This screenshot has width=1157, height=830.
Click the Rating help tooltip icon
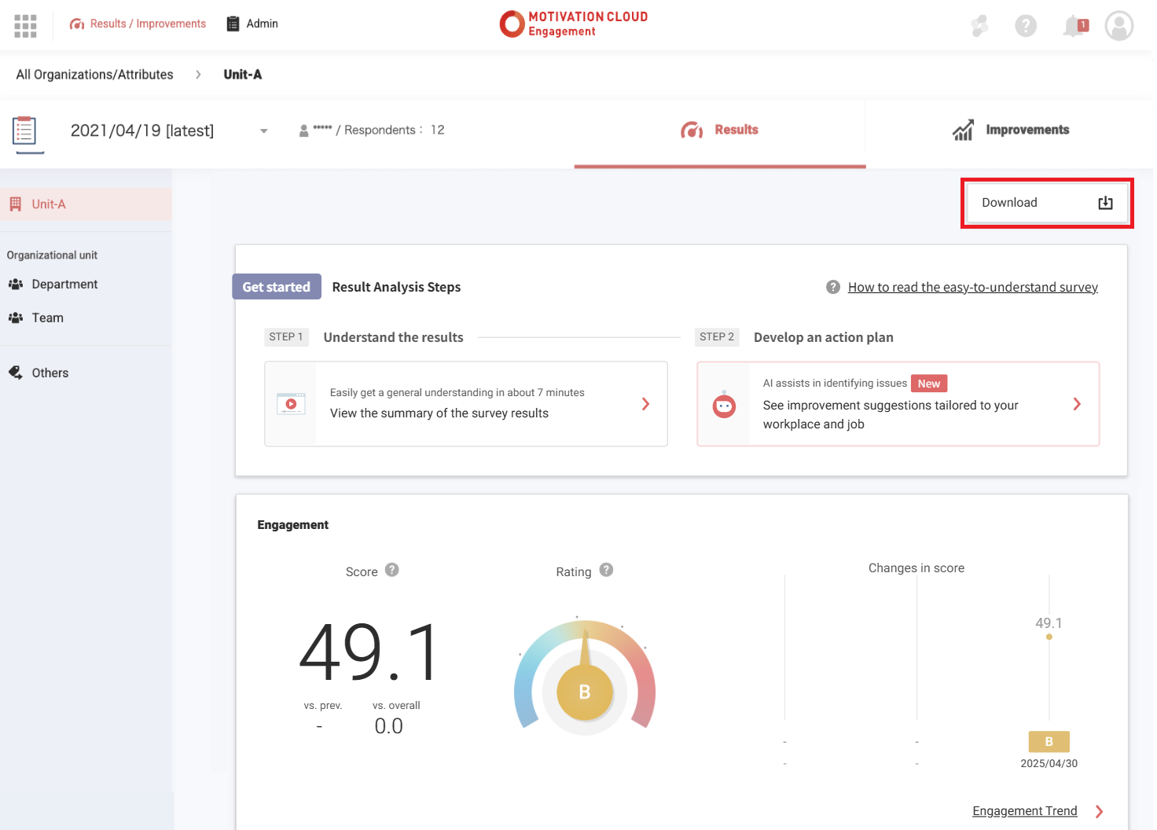pos(606,570)
